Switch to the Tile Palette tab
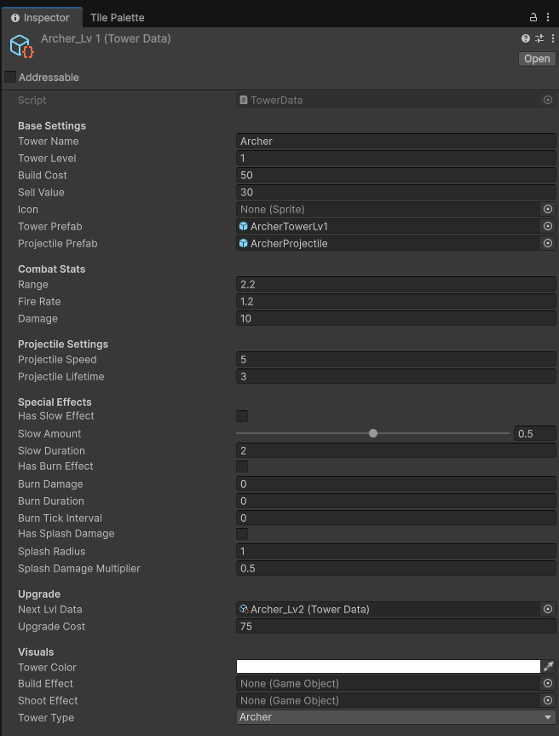The height and width of the screenshot is (736, 559). 117,17
